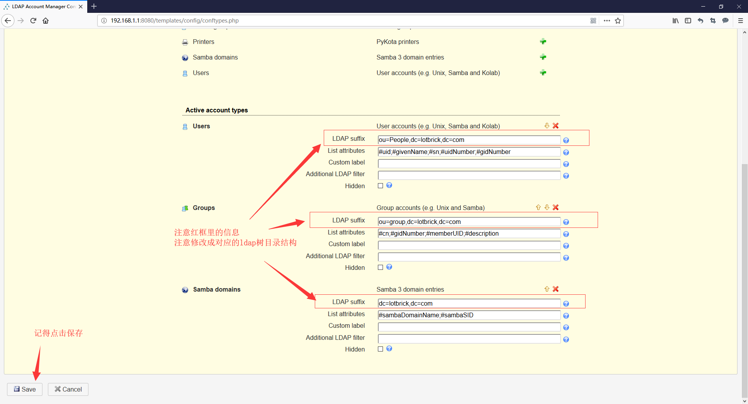Viewport: 748px width, 404px height.
Task: Delete Groups account type red X
Action: click(556, 207)
